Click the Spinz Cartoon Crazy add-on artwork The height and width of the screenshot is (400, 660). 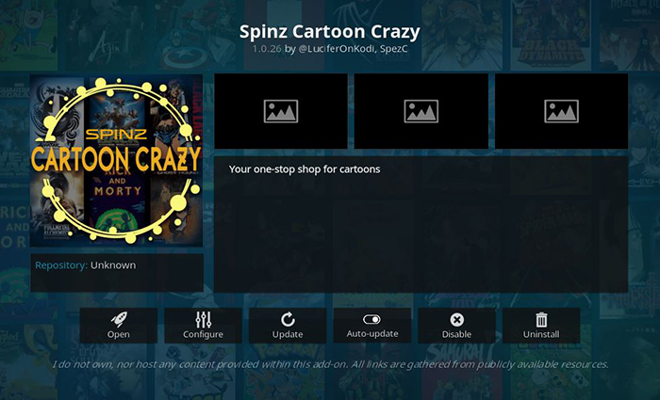[117, 161]
